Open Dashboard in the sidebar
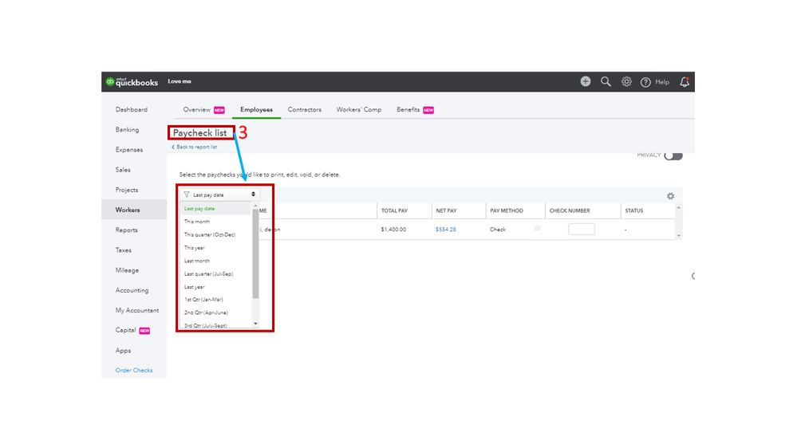 pos(131,110)
